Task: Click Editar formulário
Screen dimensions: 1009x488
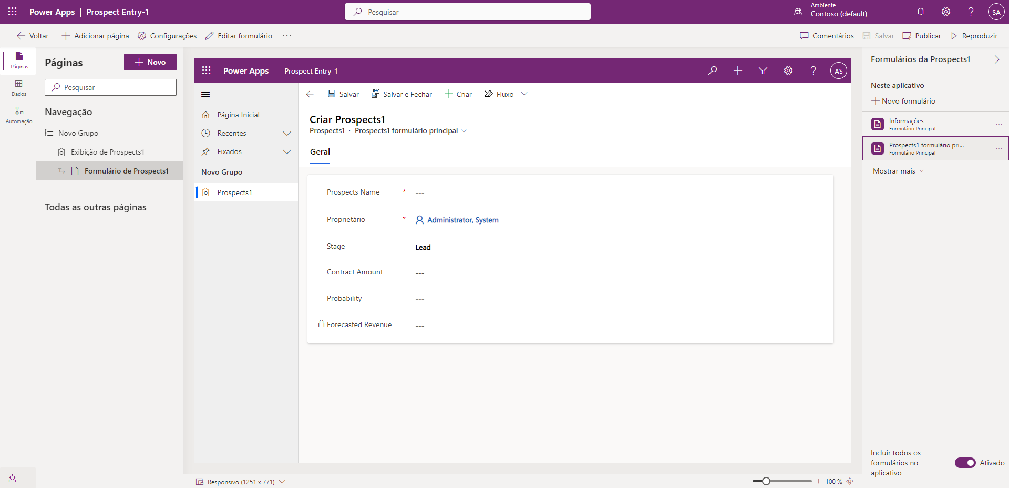Action: point(239,36)
